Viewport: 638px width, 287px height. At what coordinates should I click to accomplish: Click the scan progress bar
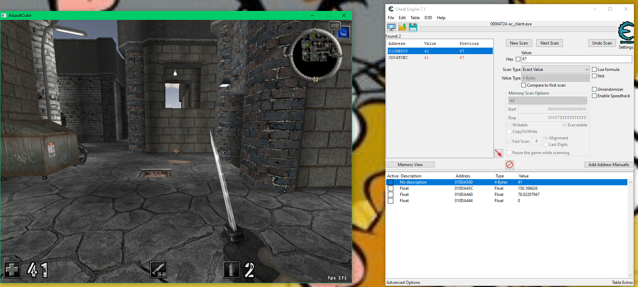click(518, 29)
